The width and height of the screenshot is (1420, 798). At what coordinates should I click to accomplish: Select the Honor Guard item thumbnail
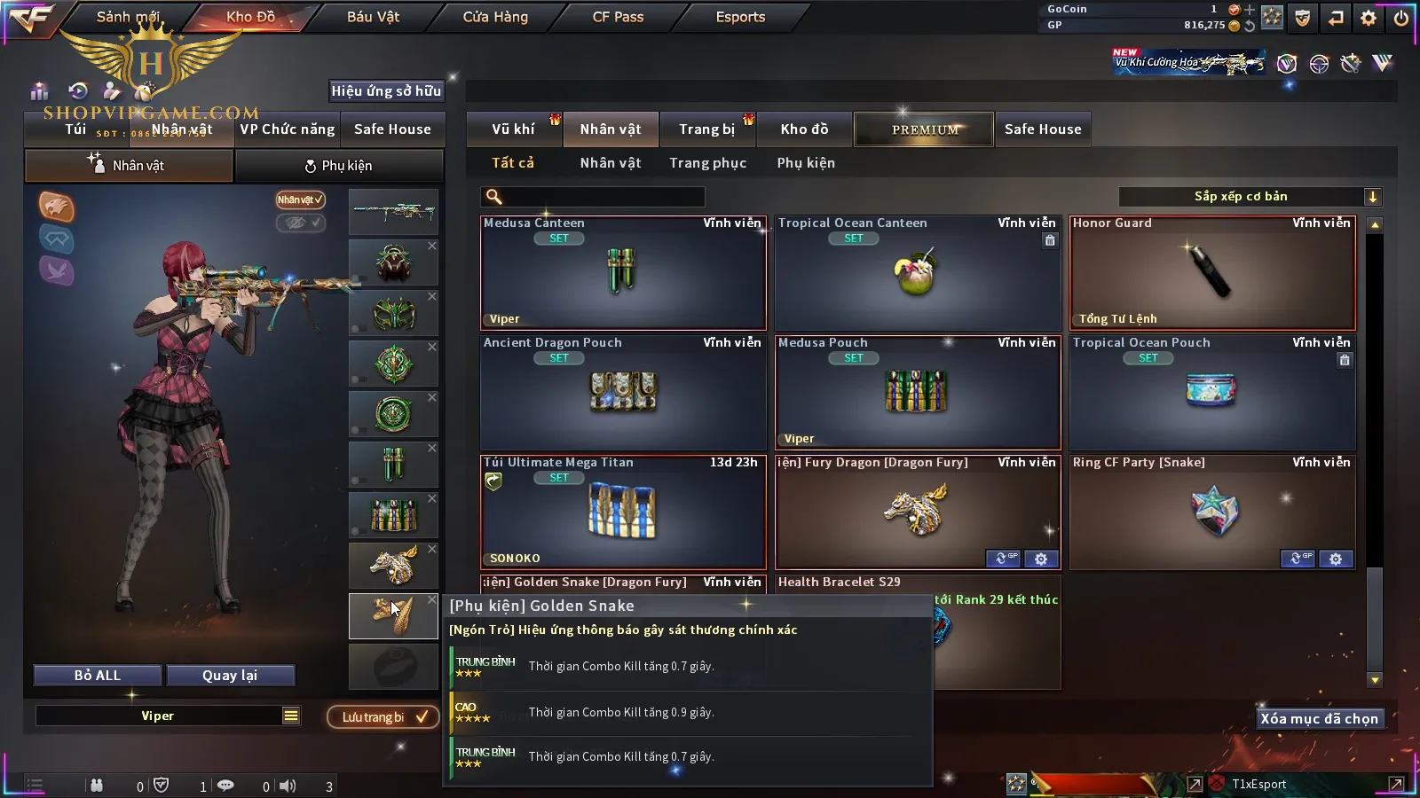1212,273
